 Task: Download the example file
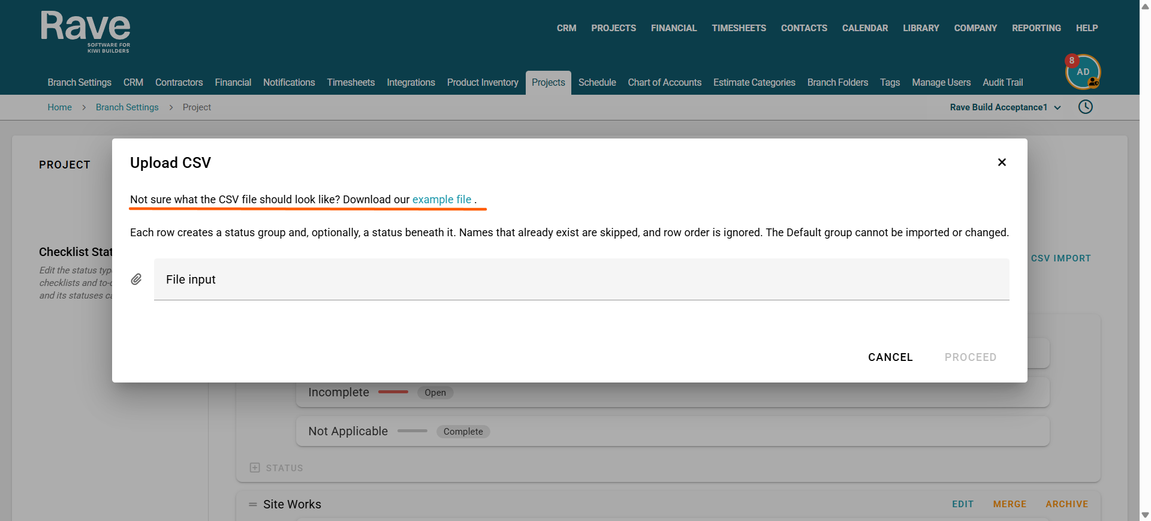442,200
